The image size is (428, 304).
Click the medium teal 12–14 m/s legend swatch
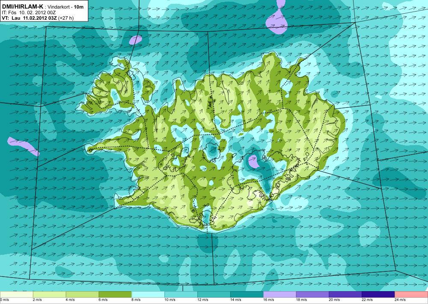tap(214, 295)
